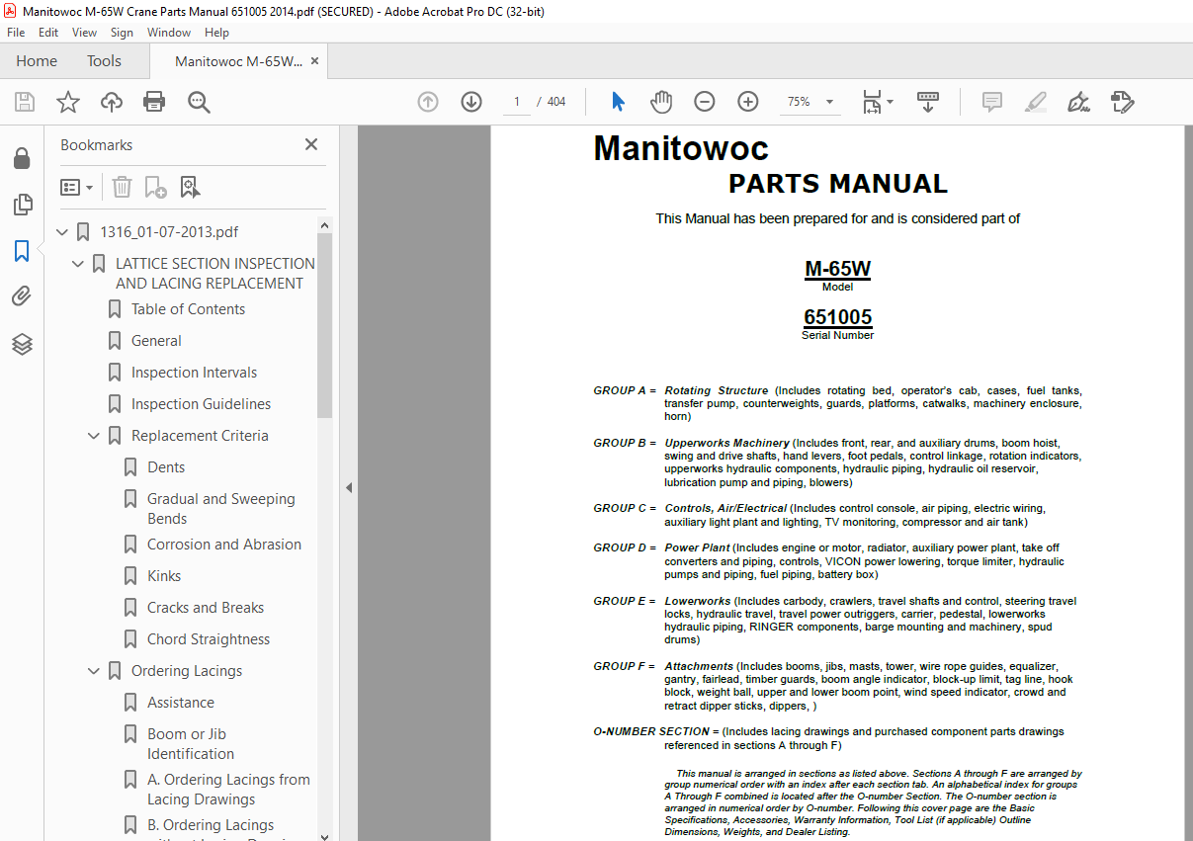
Task: Click the Stamp tool icon
Action: pos(1122,102)
